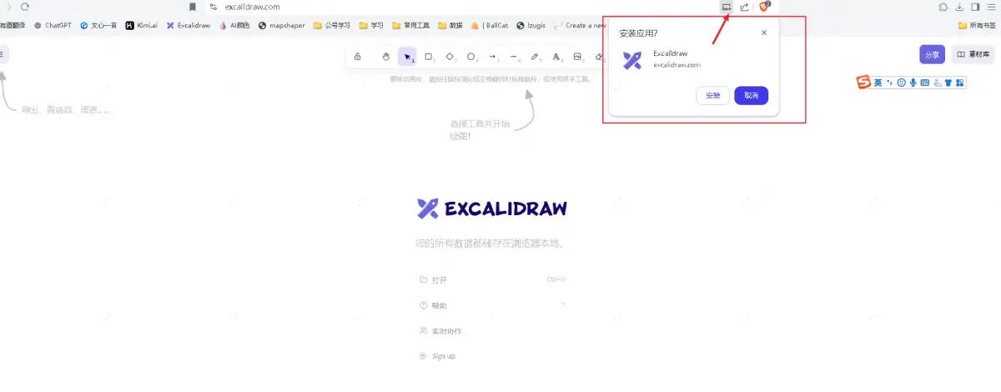Open the 文心一言 bookmark
Viewport: 1001px width, 392px height.
pos(98,25)
